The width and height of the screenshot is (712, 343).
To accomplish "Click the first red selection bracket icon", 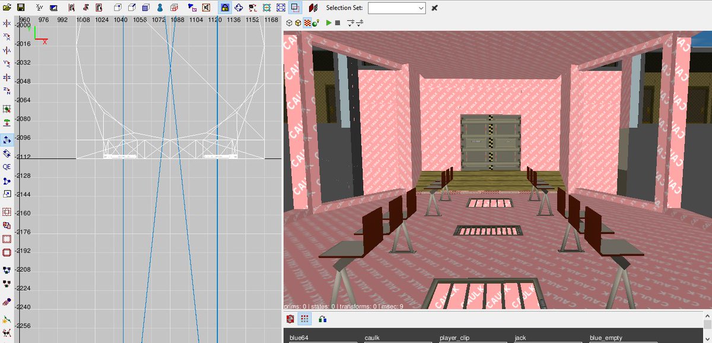I will pos(72,8).
